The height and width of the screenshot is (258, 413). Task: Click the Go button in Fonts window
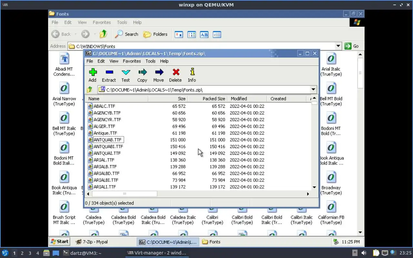point(352,46)
